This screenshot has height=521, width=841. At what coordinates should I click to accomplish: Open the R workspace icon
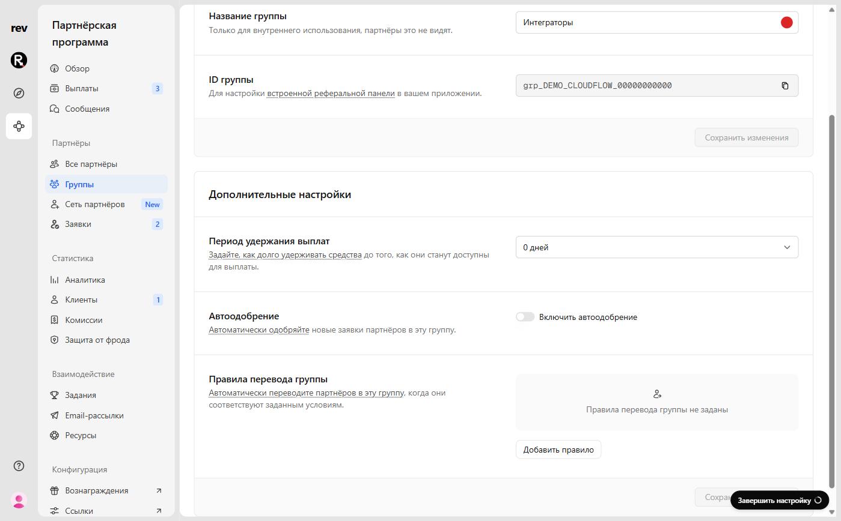19,60
